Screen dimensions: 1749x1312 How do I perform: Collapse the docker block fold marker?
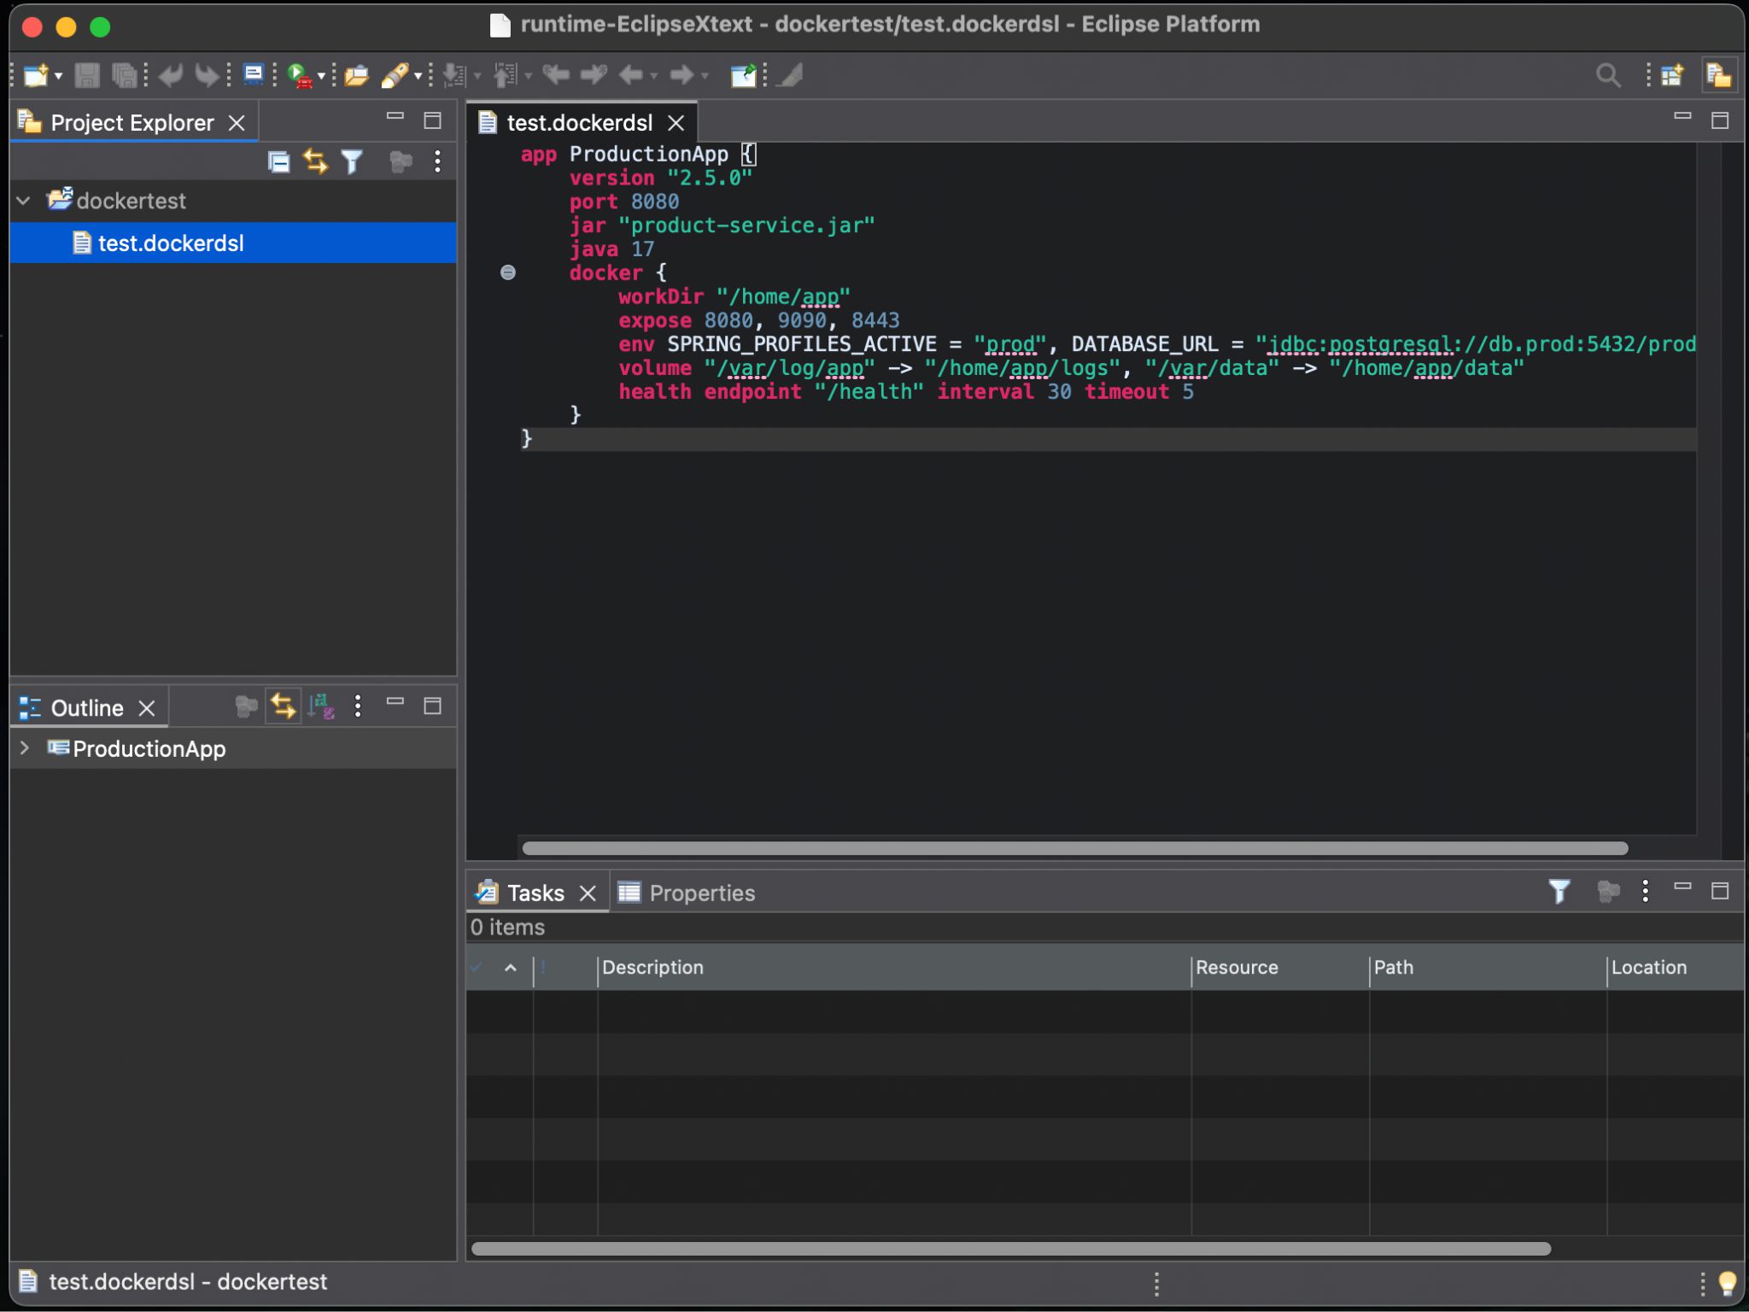508,272
